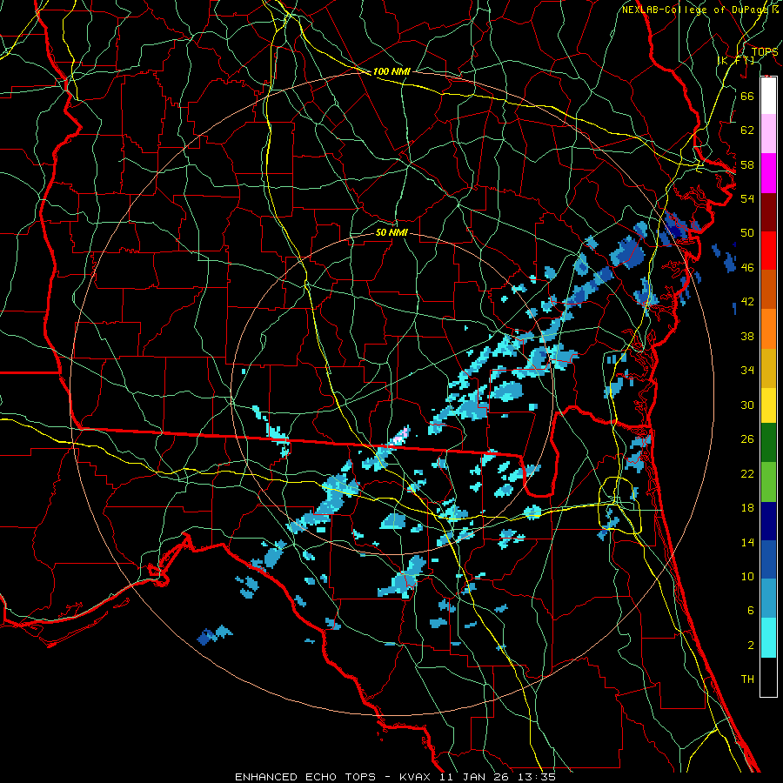Click the 'KVAX' radar site identifier
Screen dimensions: 783x783
point(417,777)
